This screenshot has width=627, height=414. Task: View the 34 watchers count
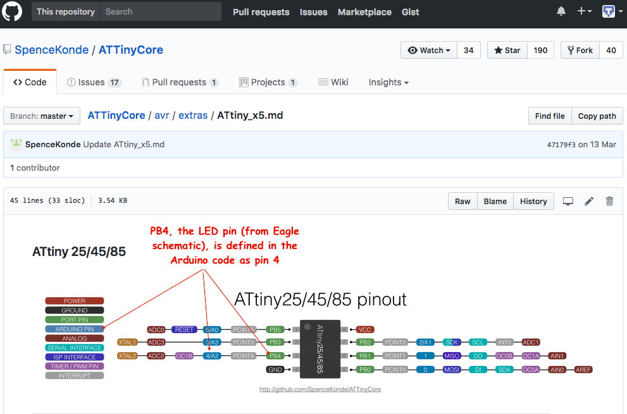coord(469,50)
